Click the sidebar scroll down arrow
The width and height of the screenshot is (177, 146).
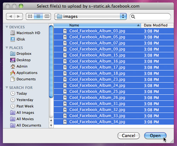[51, 125]
